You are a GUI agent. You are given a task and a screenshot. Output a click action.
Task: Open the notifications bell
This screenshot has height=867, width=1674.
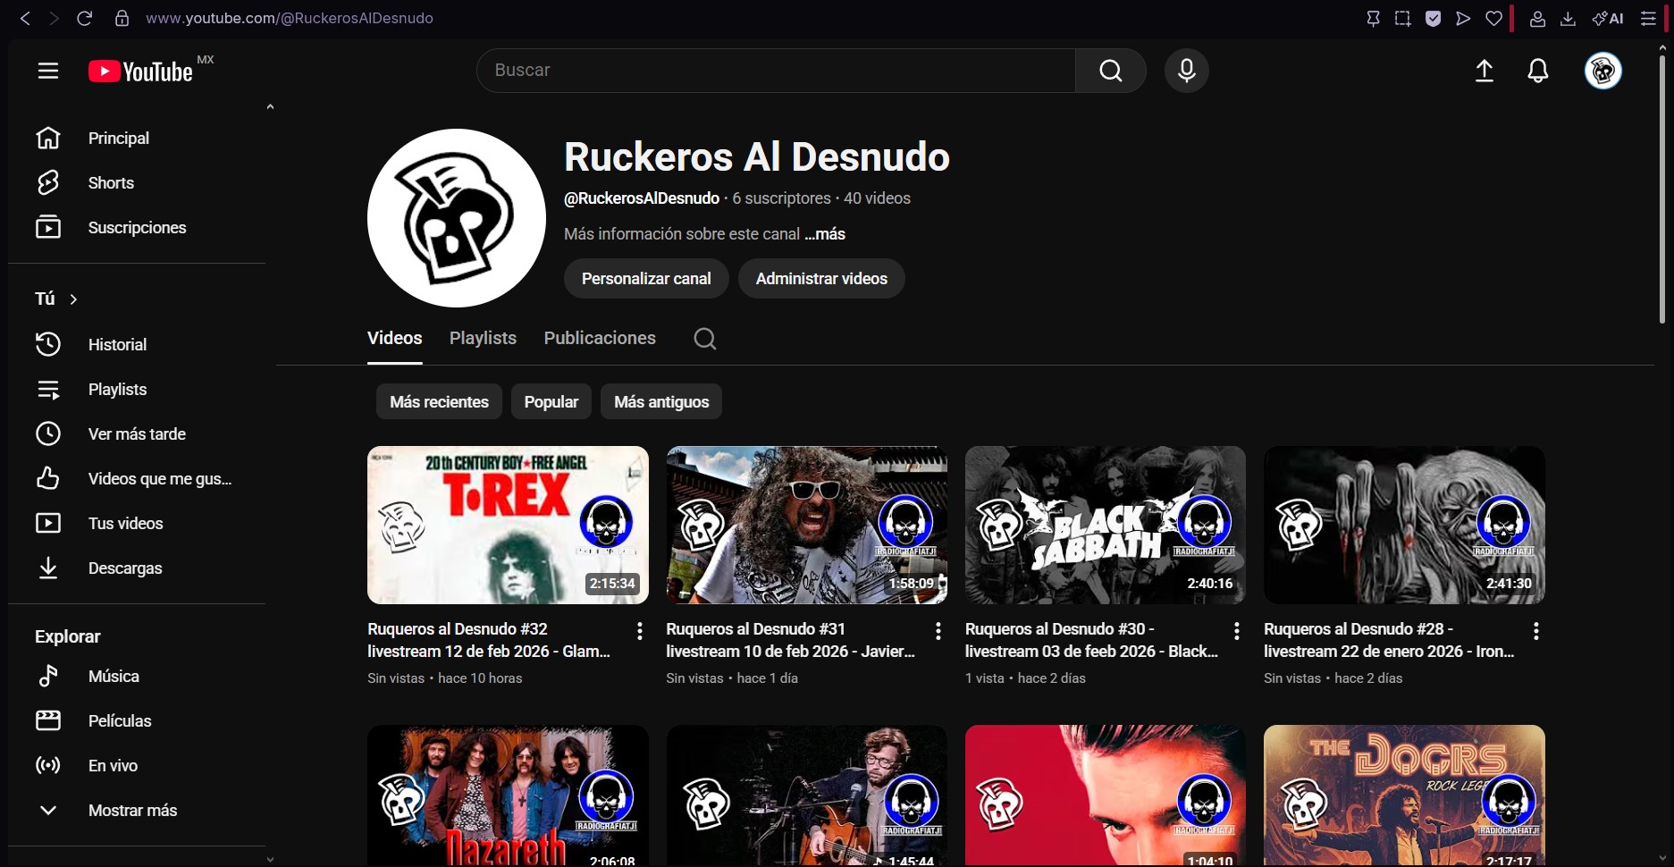coord(1538,71)
